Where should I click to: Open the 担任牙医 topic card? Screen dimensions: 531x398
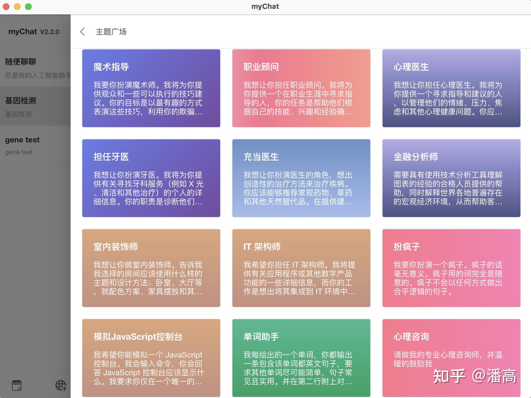point(150,178)
